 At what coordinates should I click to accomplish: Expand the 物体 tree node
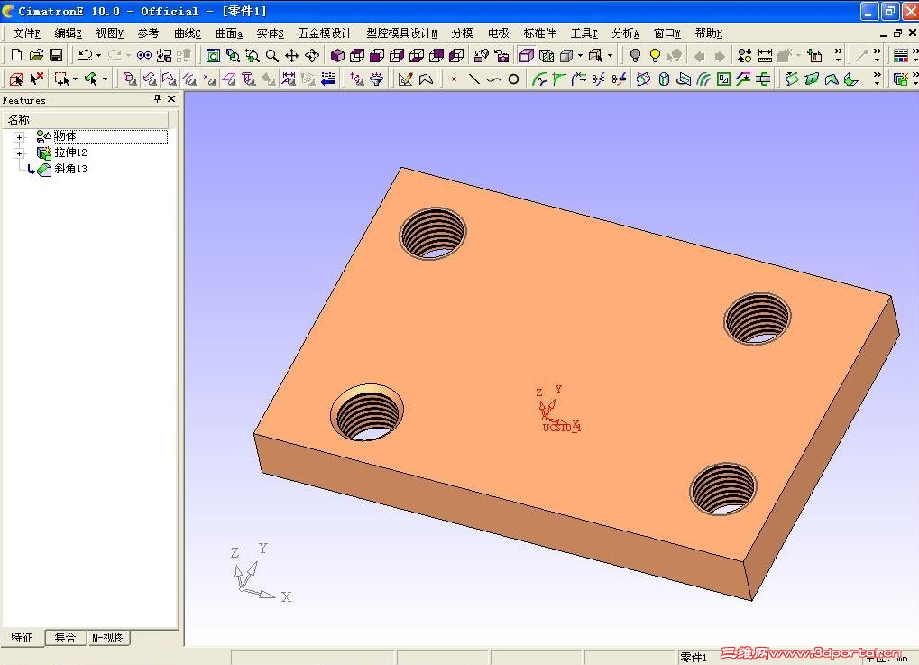coord(19,137)
